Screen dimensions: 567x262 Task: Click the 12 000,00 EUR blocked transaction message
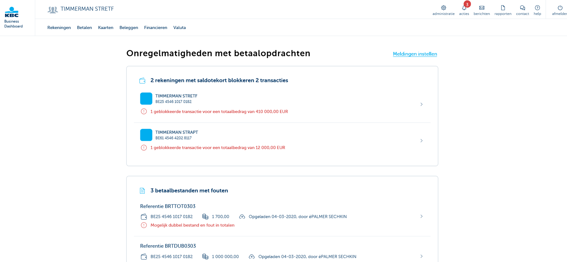click(x=218, y=148)
